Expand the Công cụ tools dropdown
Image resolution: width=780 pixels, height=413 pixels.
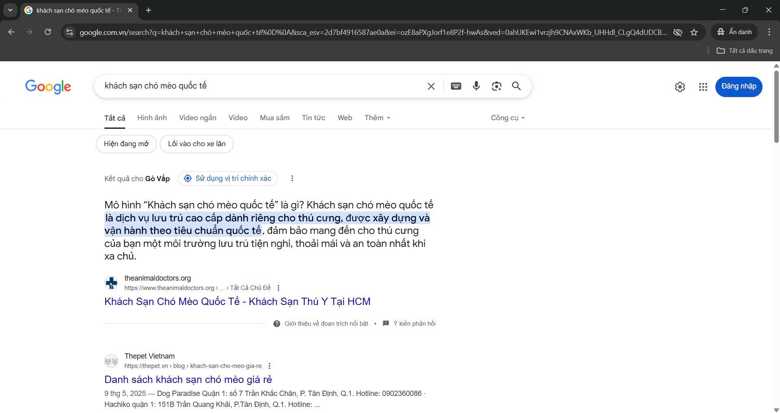(x=508, y=118)
